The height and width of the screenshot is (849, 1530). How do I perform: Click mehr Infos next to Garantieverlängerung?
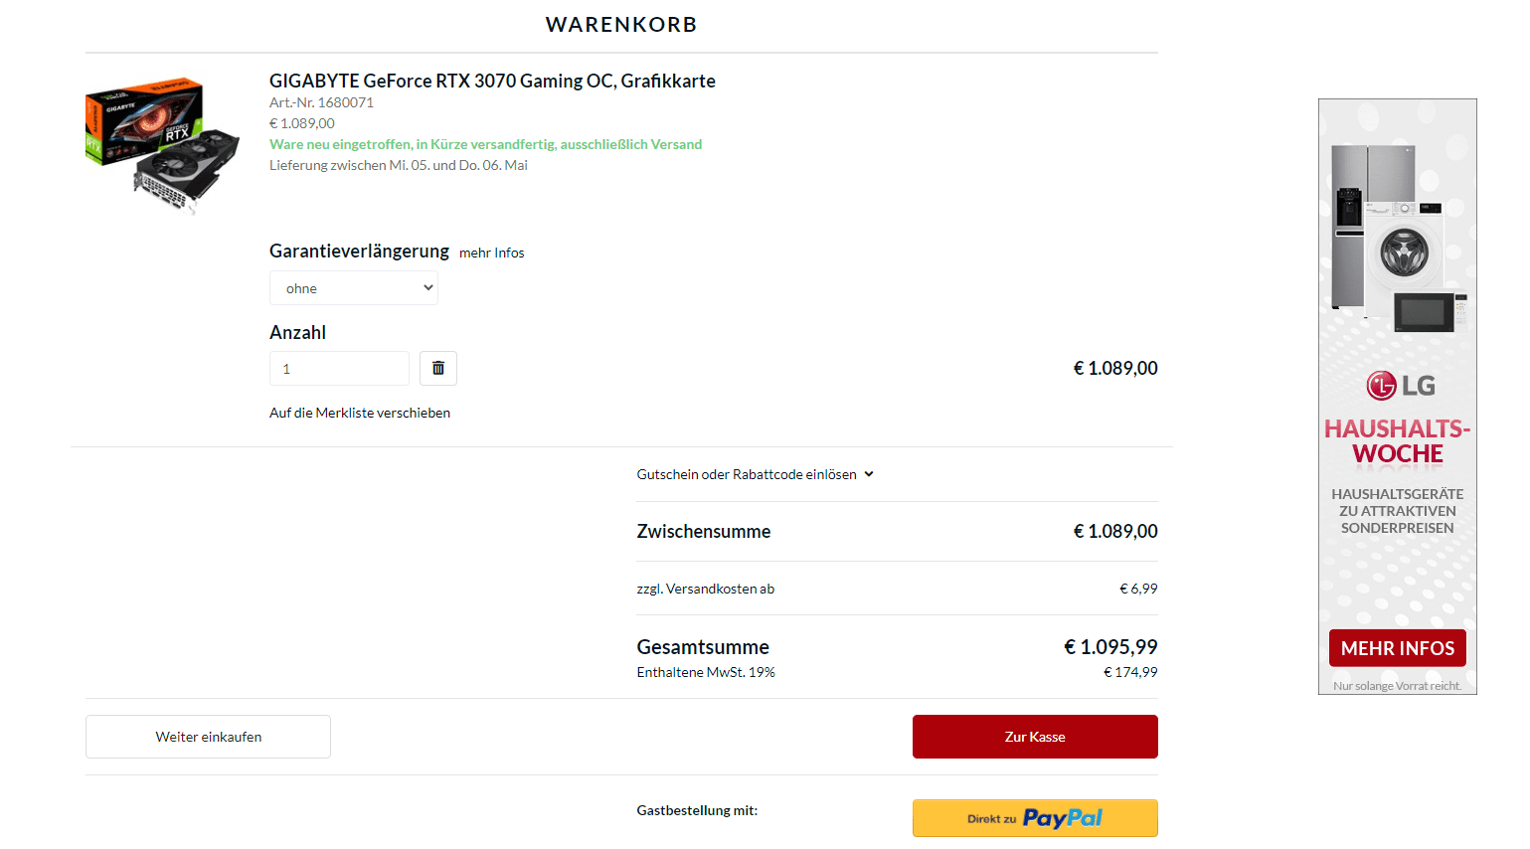click(491, 253)
